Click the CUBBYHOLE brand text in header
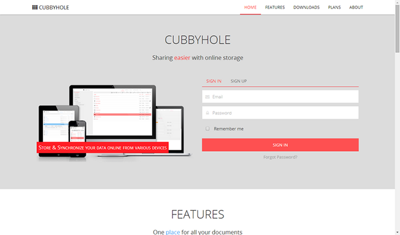The width and height of the screenshot is (400, 235). click(54, 7)
